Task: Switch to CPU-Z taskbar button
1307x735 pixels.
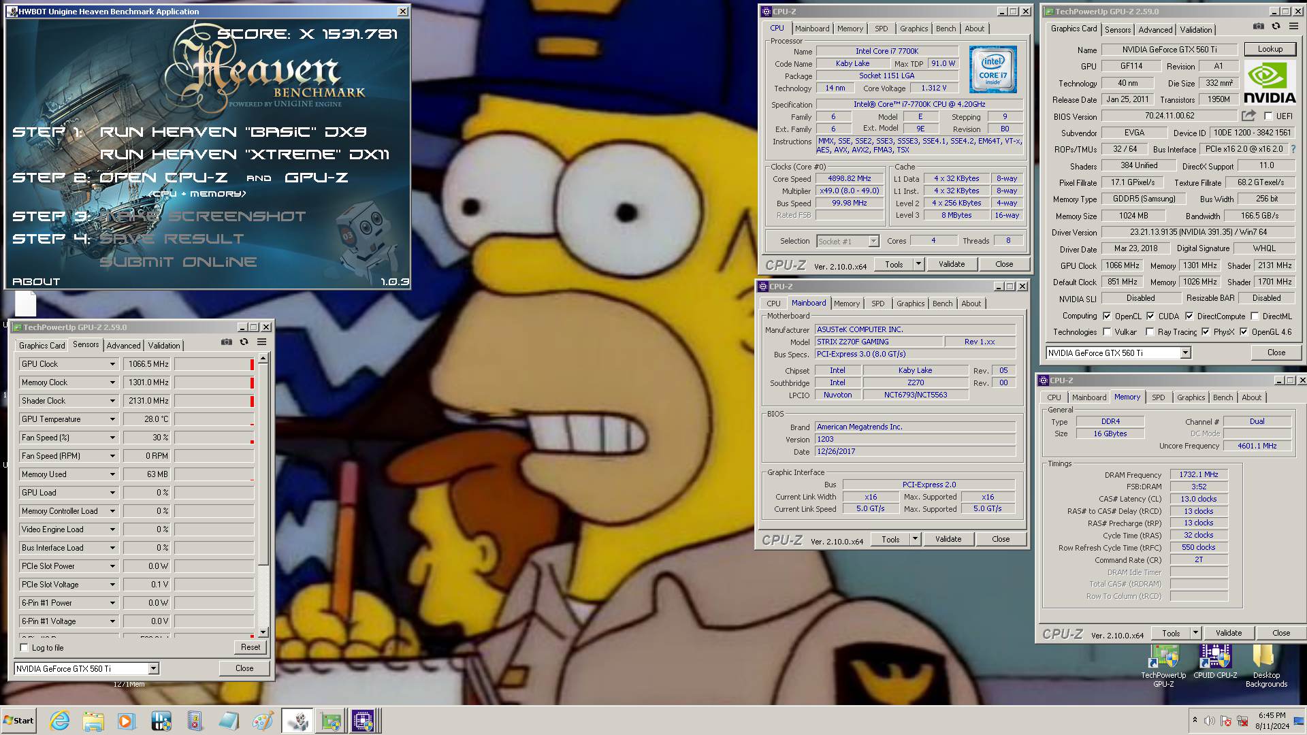Action: (364, 721)
